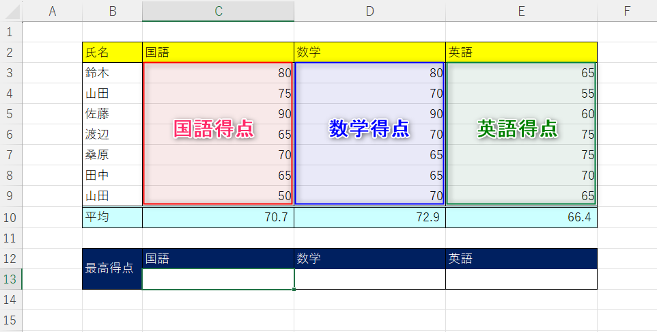Click the 英語 average value 66.4
This screenshot has height=332, width=657.
521,217
